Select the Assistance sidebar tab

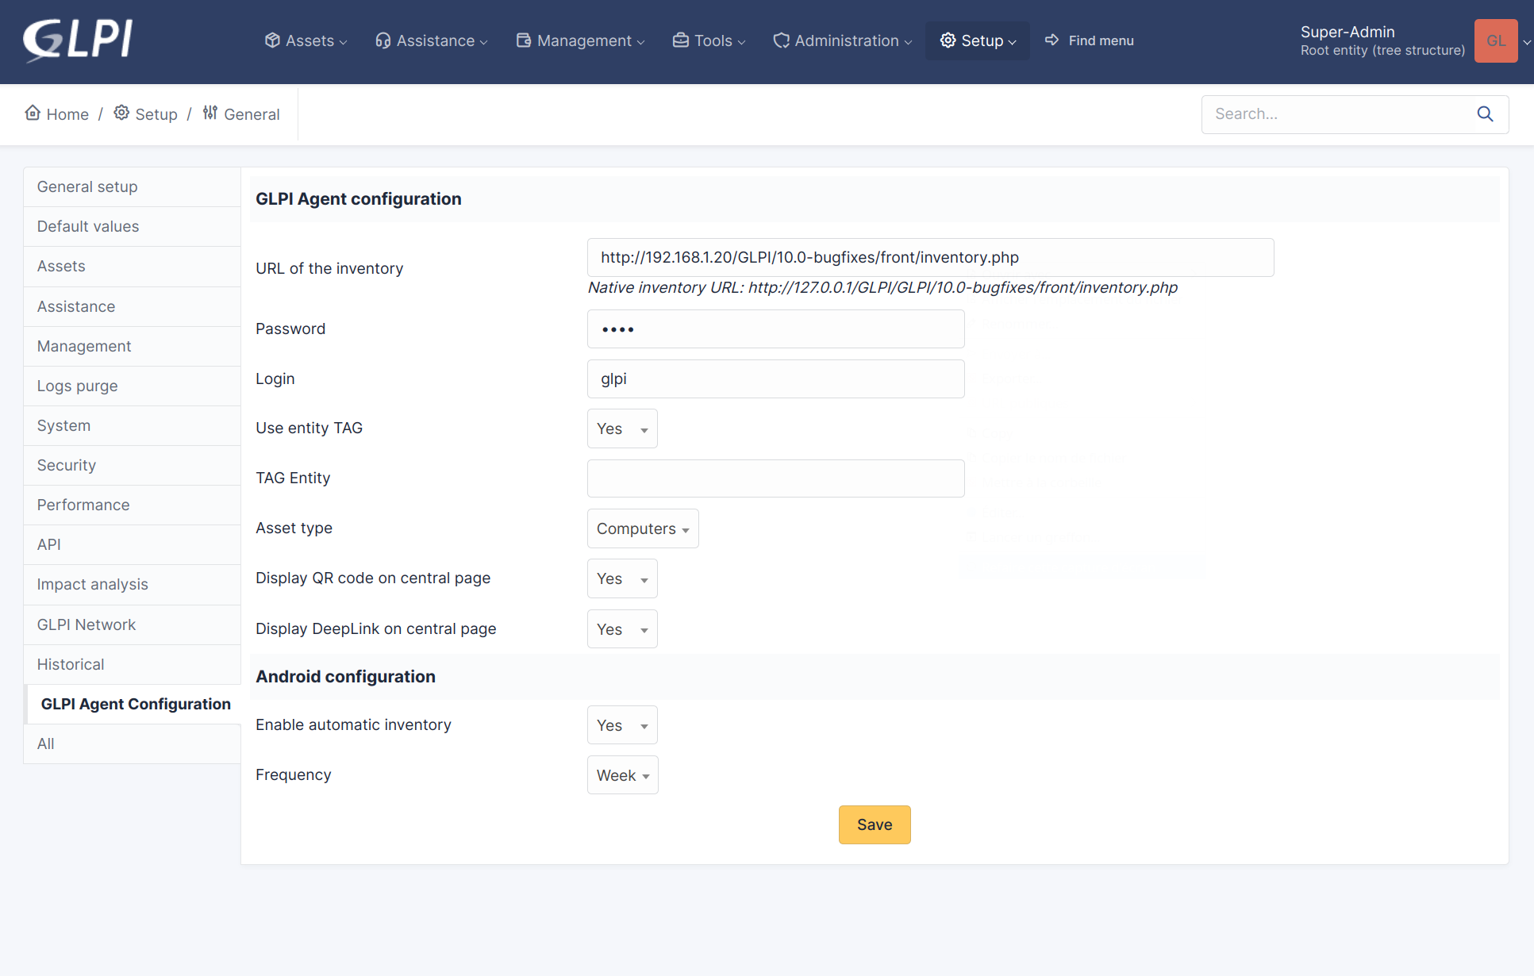click(x=132, y=306)
